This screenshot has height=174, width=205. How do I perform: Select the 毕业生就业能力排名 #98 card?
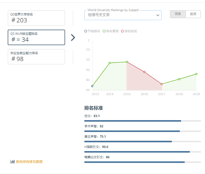36,57
